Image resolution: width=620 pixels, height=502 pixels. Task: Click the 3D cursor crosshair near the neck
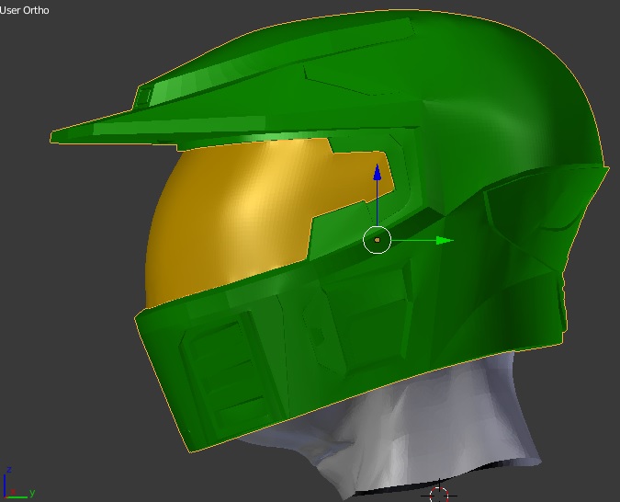(x=439, y=495)
